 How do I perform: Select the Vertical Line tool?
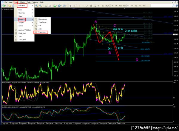click(x=79, y=6)
